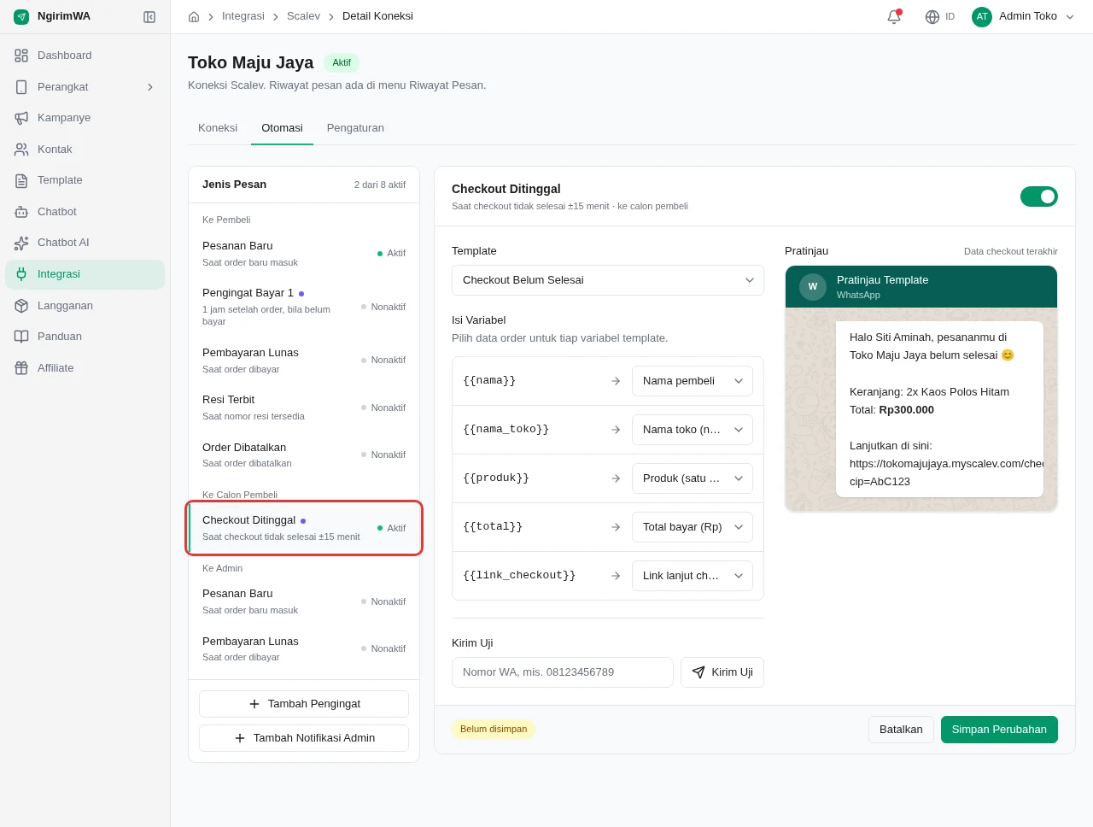Select Pengingat Bayar 1 message type

point(304,307)
